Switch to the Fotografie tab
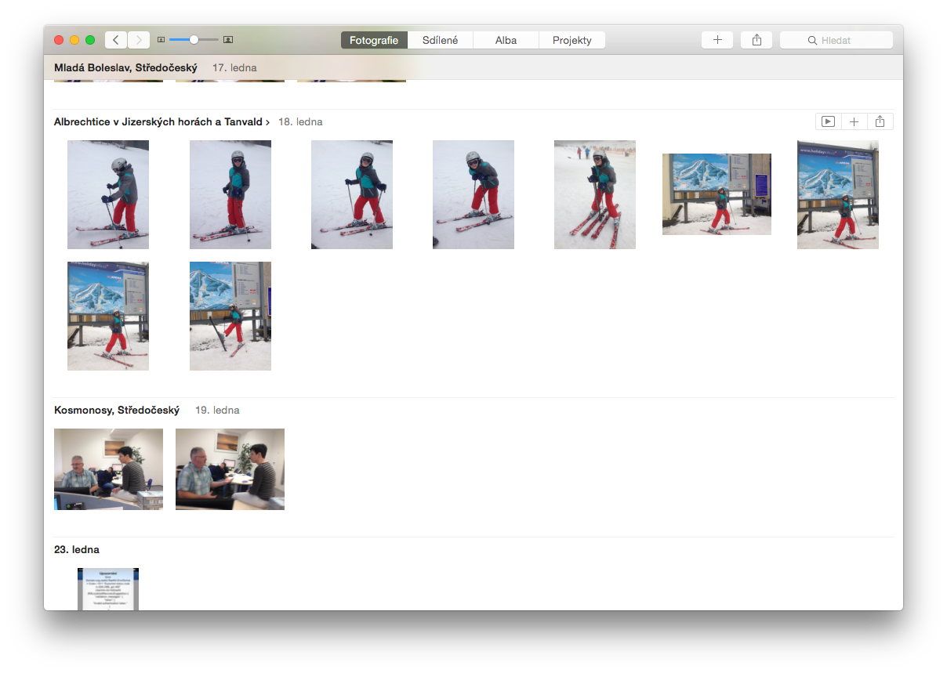 point(374,40)
